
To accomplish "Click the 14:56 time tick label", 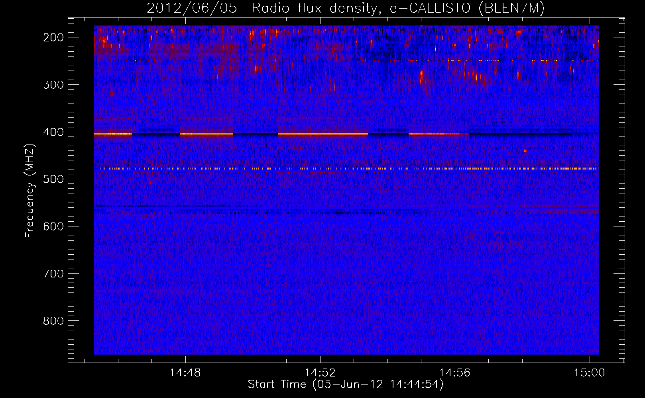I will coord(454,373).
